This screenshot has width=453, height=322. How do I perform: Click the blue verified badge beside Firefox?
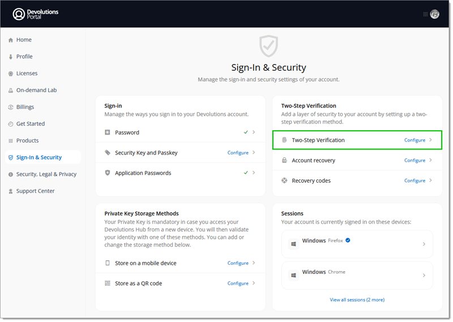pyautogui.click(x=348, y=241)
